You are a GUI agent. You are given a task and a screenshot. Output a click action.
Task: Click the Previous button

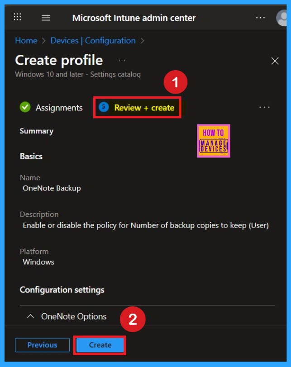click(x=43, y=345)
